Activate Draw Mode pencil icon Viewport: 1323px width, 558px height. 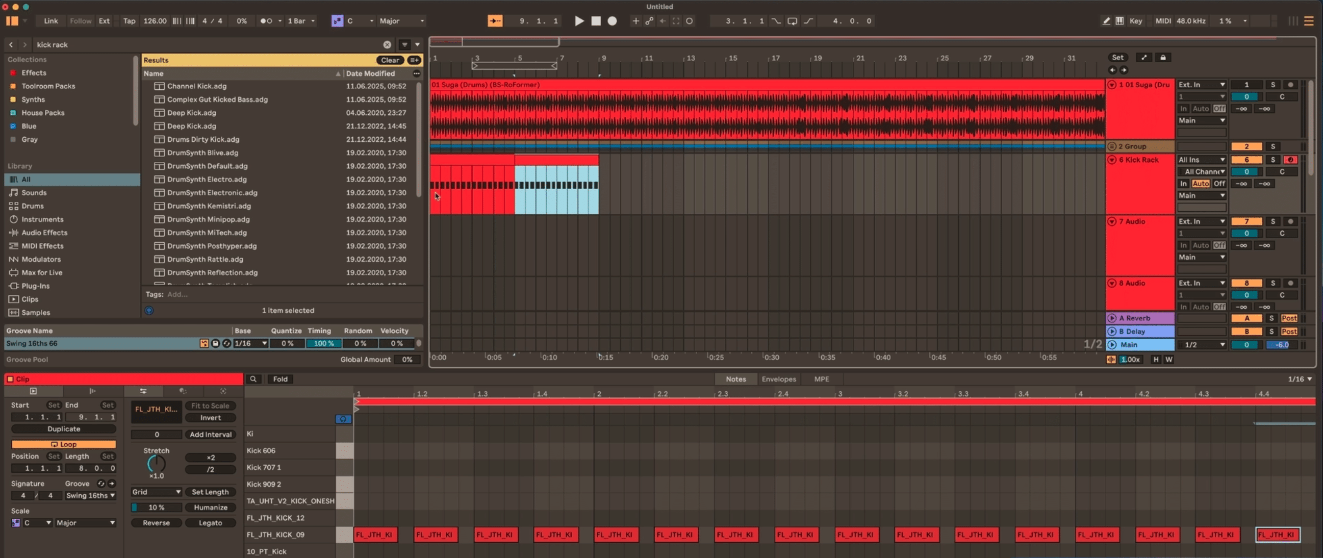[1106, 21]
